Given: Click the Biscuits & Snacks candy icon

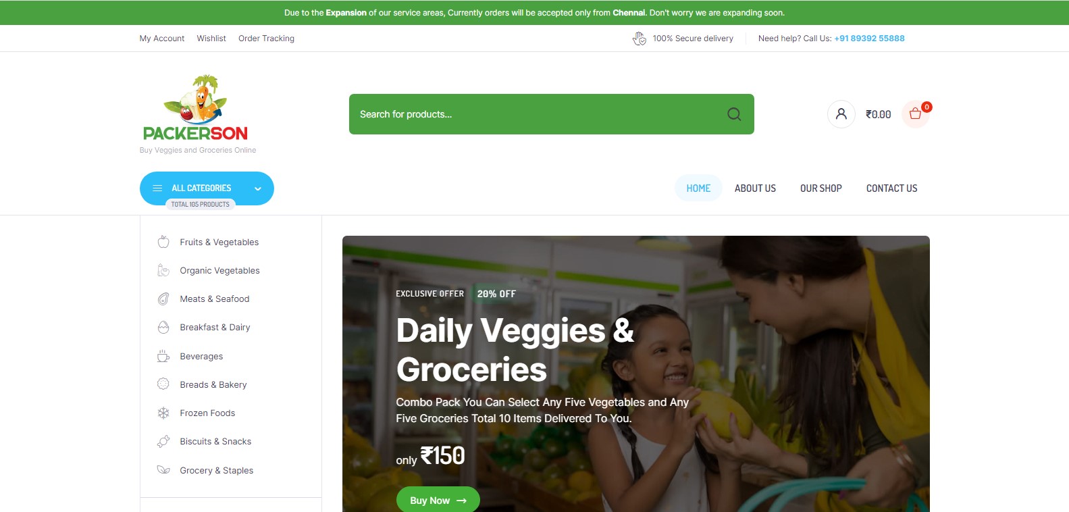Looking at the screenshot, I should (163, 441).
